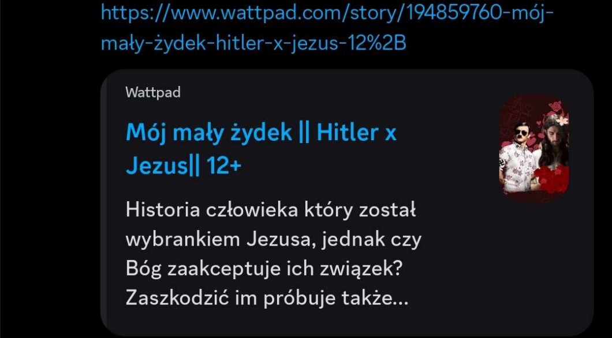Open the wattpad.com story URL link
Image resolution: width=612 pixels, height=338 pixels.
pos(327,28)
